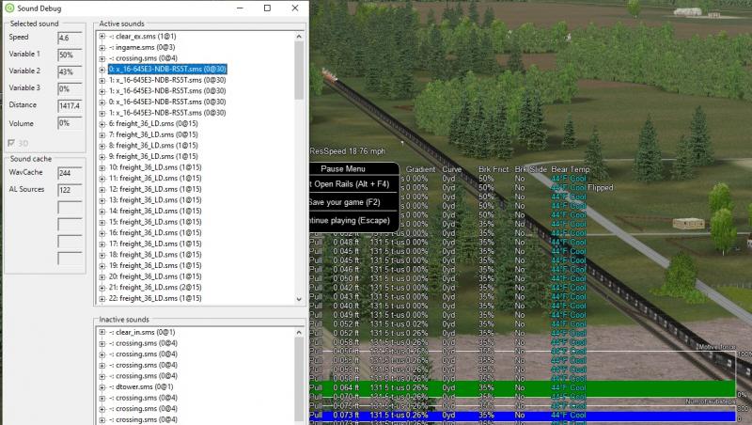The width and height of the screenshot is (752, 425).
Task: Choose Save your game (F2)
Action: pyautogui.click(x=354, y=202)
